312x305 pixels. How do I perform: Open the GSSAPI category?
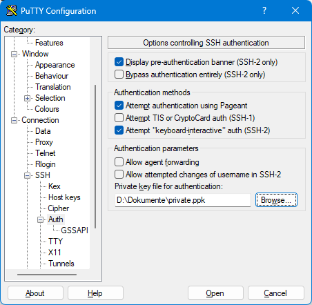75,230
